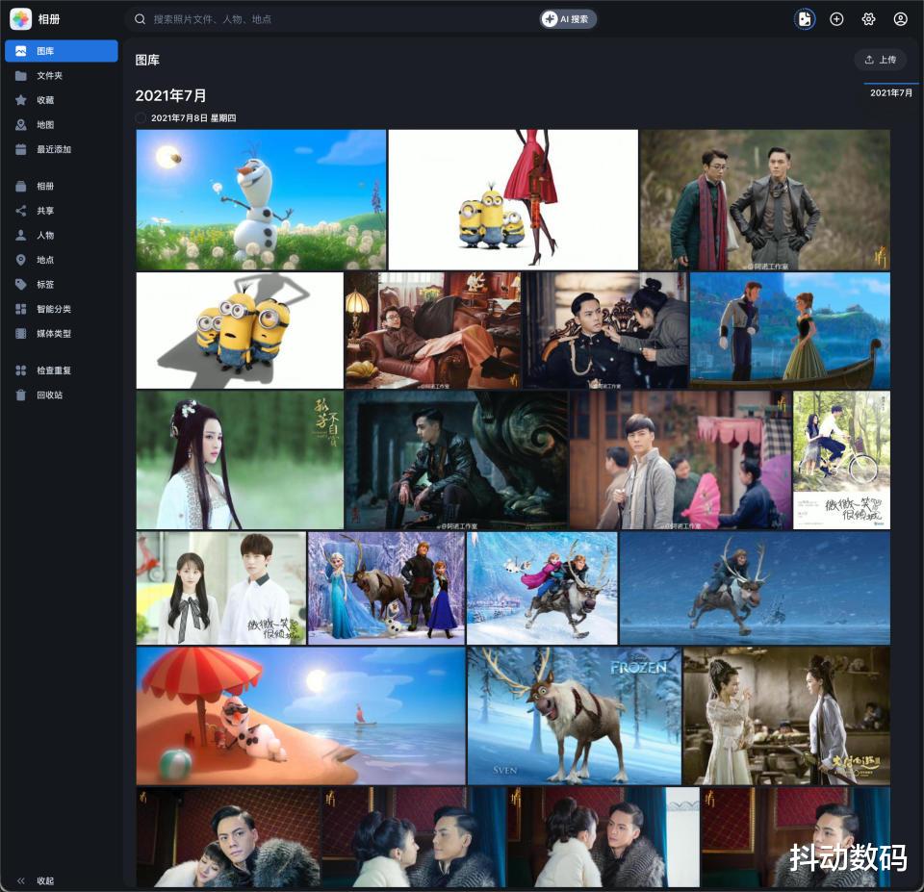
Task: Open the Kristoff riding in snowstorm thumbnail
Action: pos(755,588)
